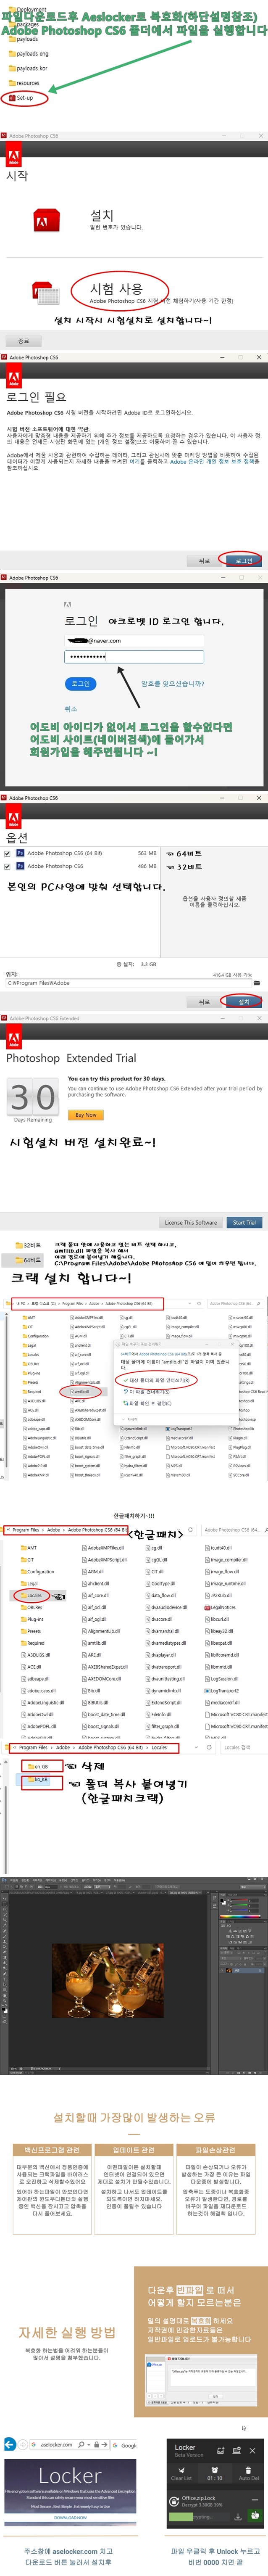
Task: Click 로그인 button in the 로그인 필요 window
Action: [243, 561]
